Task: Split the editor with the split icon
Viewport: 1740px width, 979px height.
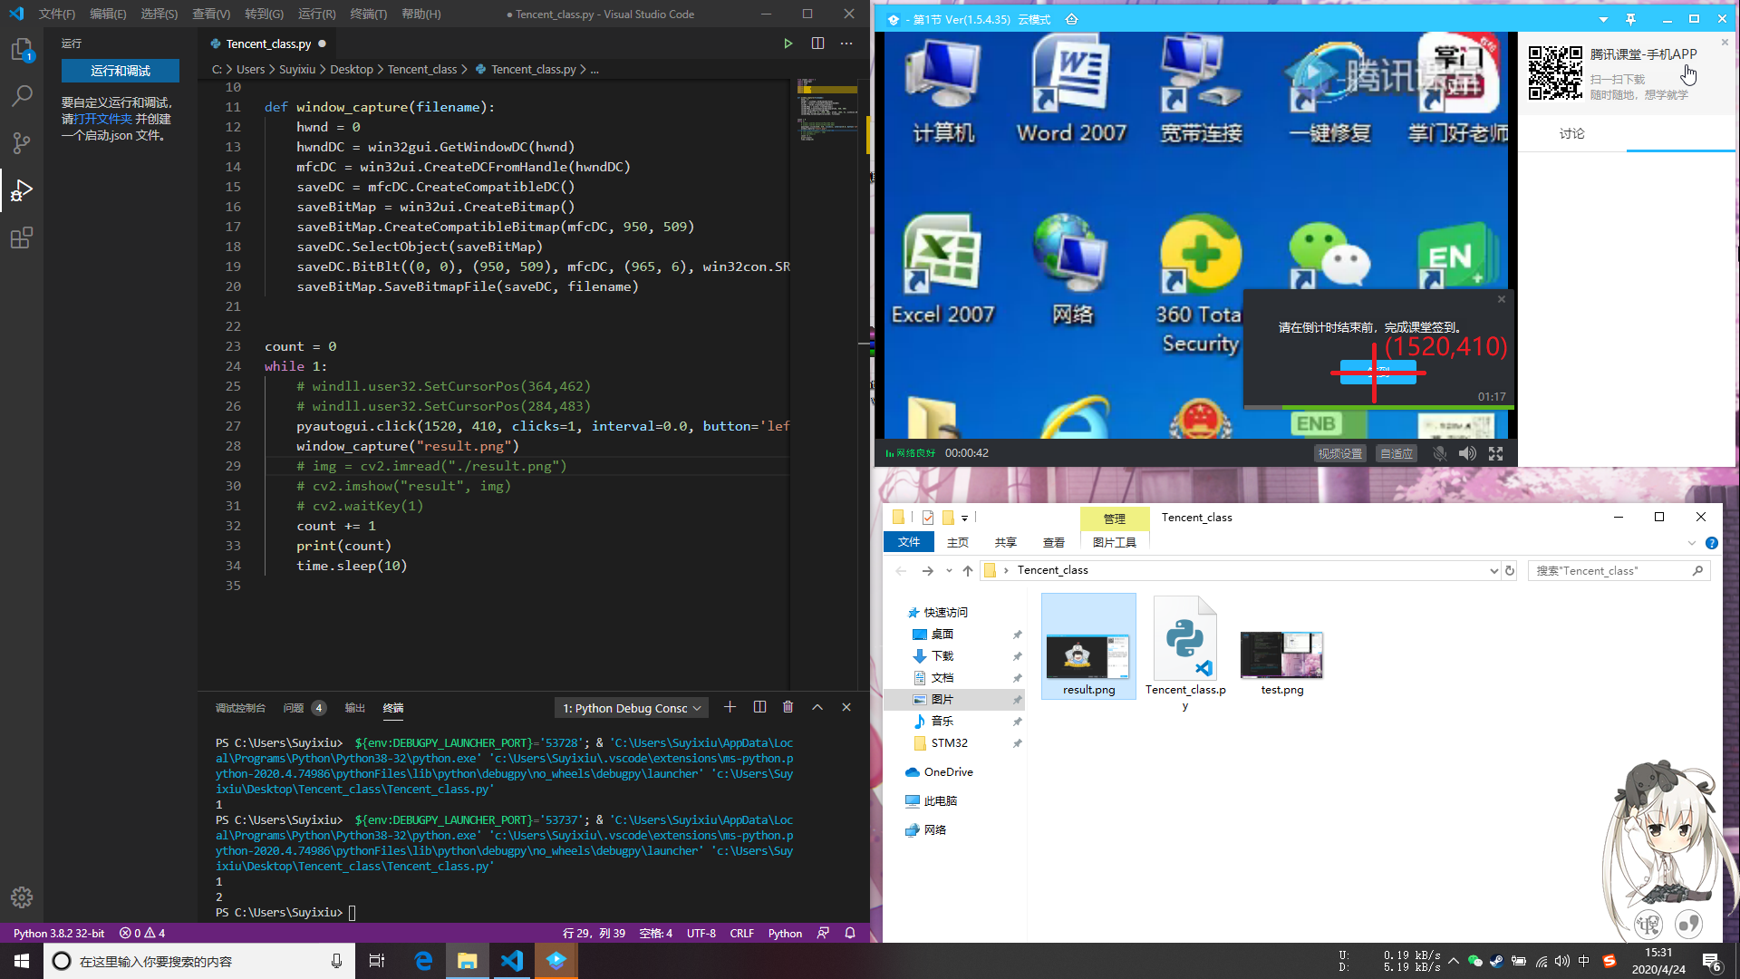Action: tap(817, 43)
